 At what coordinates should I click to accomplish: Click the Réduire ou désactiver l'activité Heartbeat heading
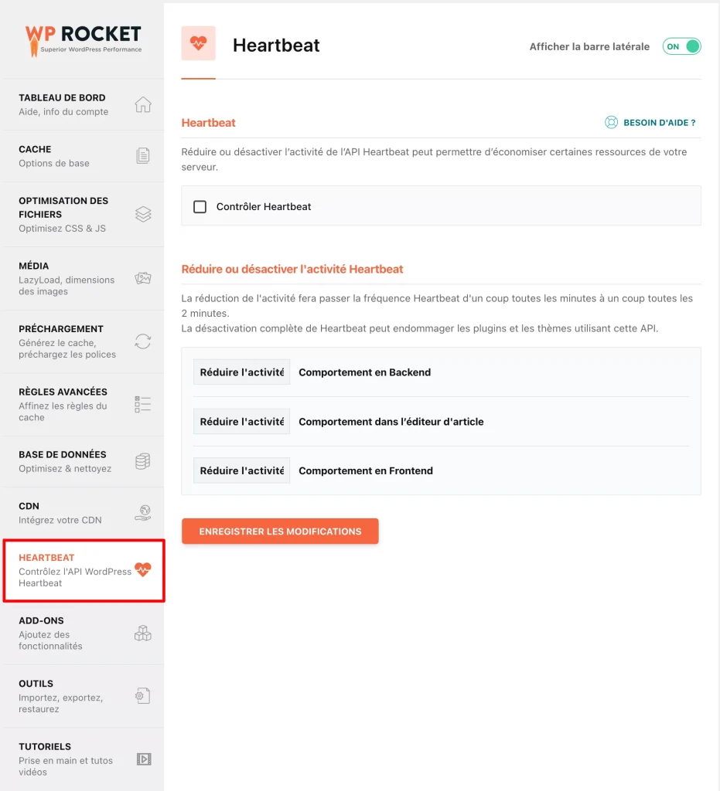pyautogui.click(x=292, y=269)
